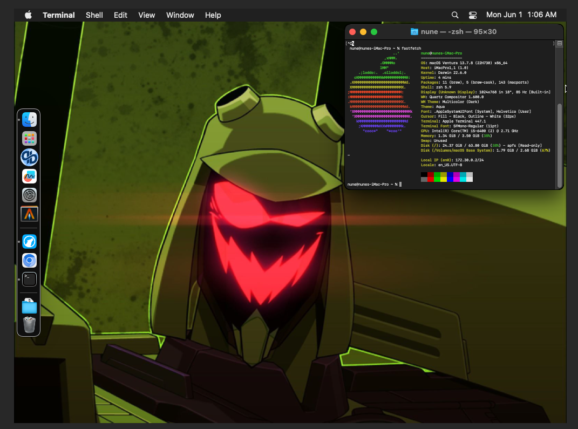Click the "Disk (/): 24.37 GiB" line

point(481,145)
